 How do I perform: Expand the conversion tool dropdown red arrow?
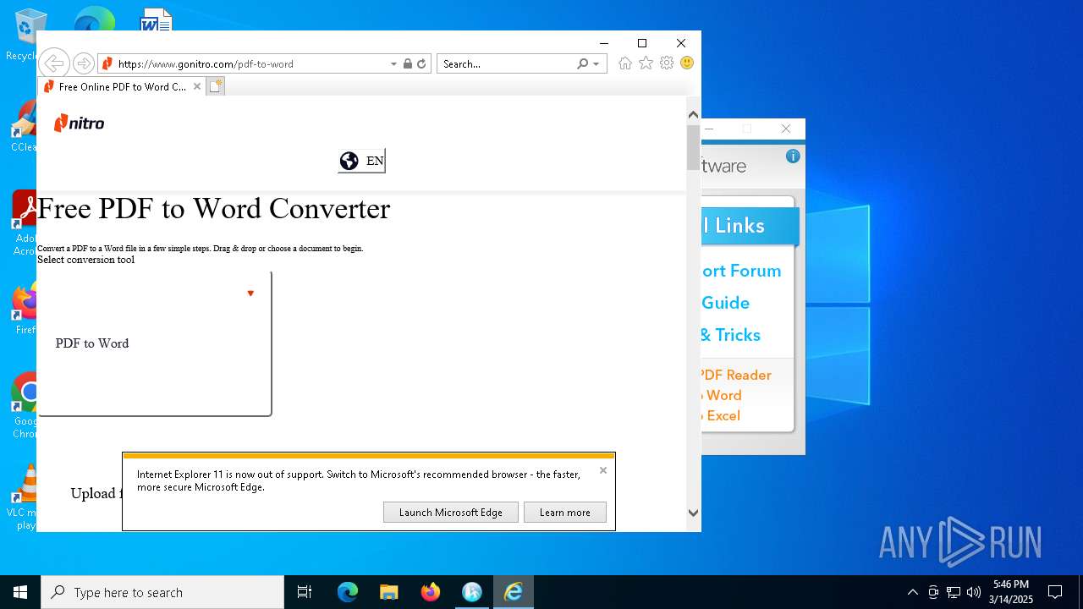pyautogui.click(x=250, y=294)
